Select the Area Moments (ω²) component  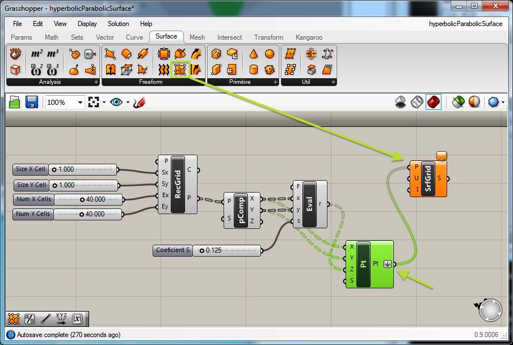click(37, 70)
